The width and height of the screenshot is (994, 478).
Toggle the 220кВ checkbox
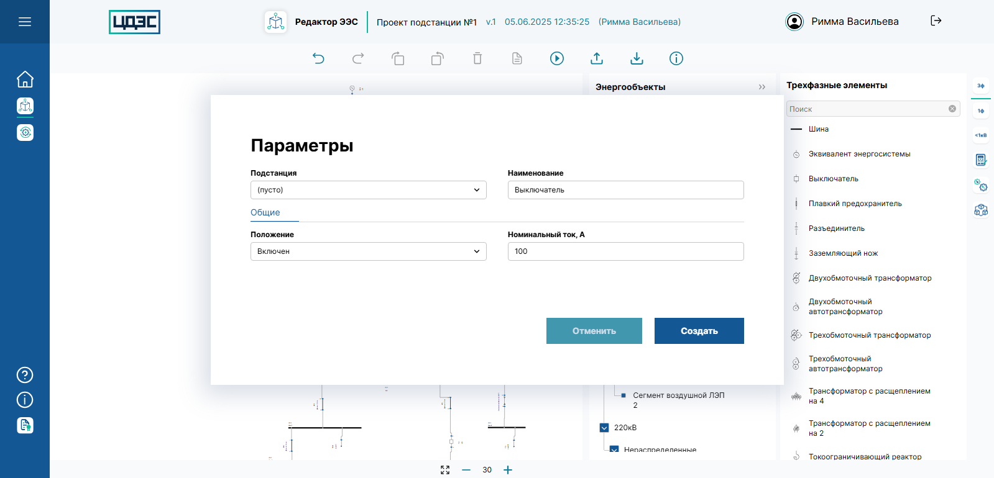[x=604, y=428]
